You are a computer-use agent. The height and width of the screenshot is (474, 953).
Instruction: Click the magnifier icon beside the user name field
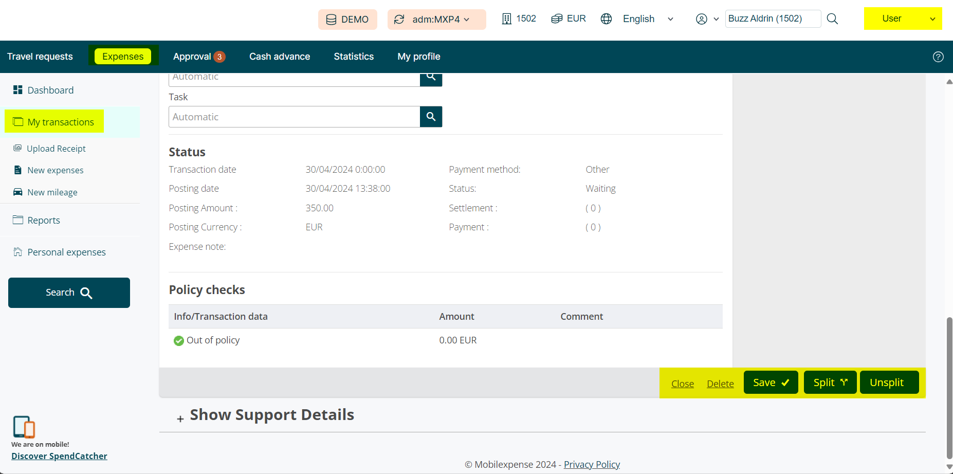pyautogui.click(x=832, y=19)
